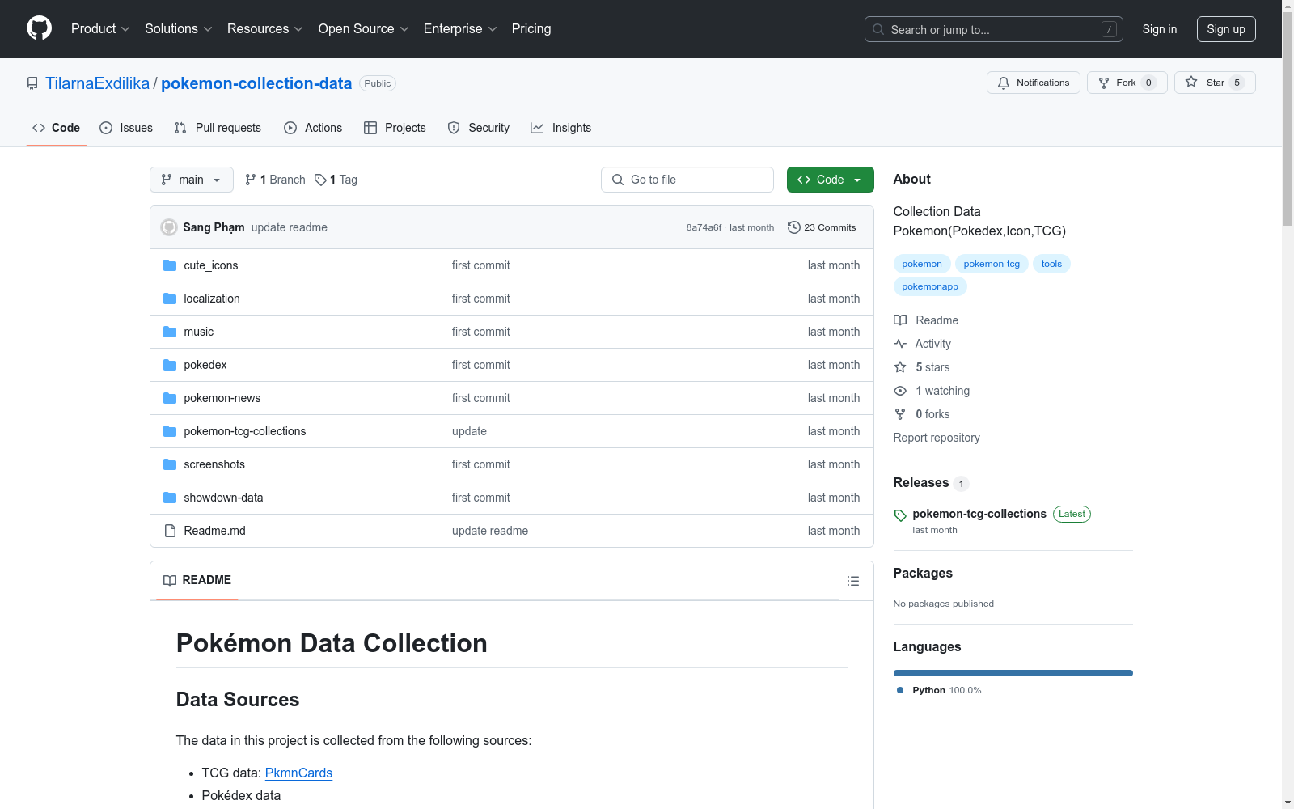Click Sang Phạm's avatar image
The height and width of the screenshot is (809, 1294).
[x=169, y=227]
